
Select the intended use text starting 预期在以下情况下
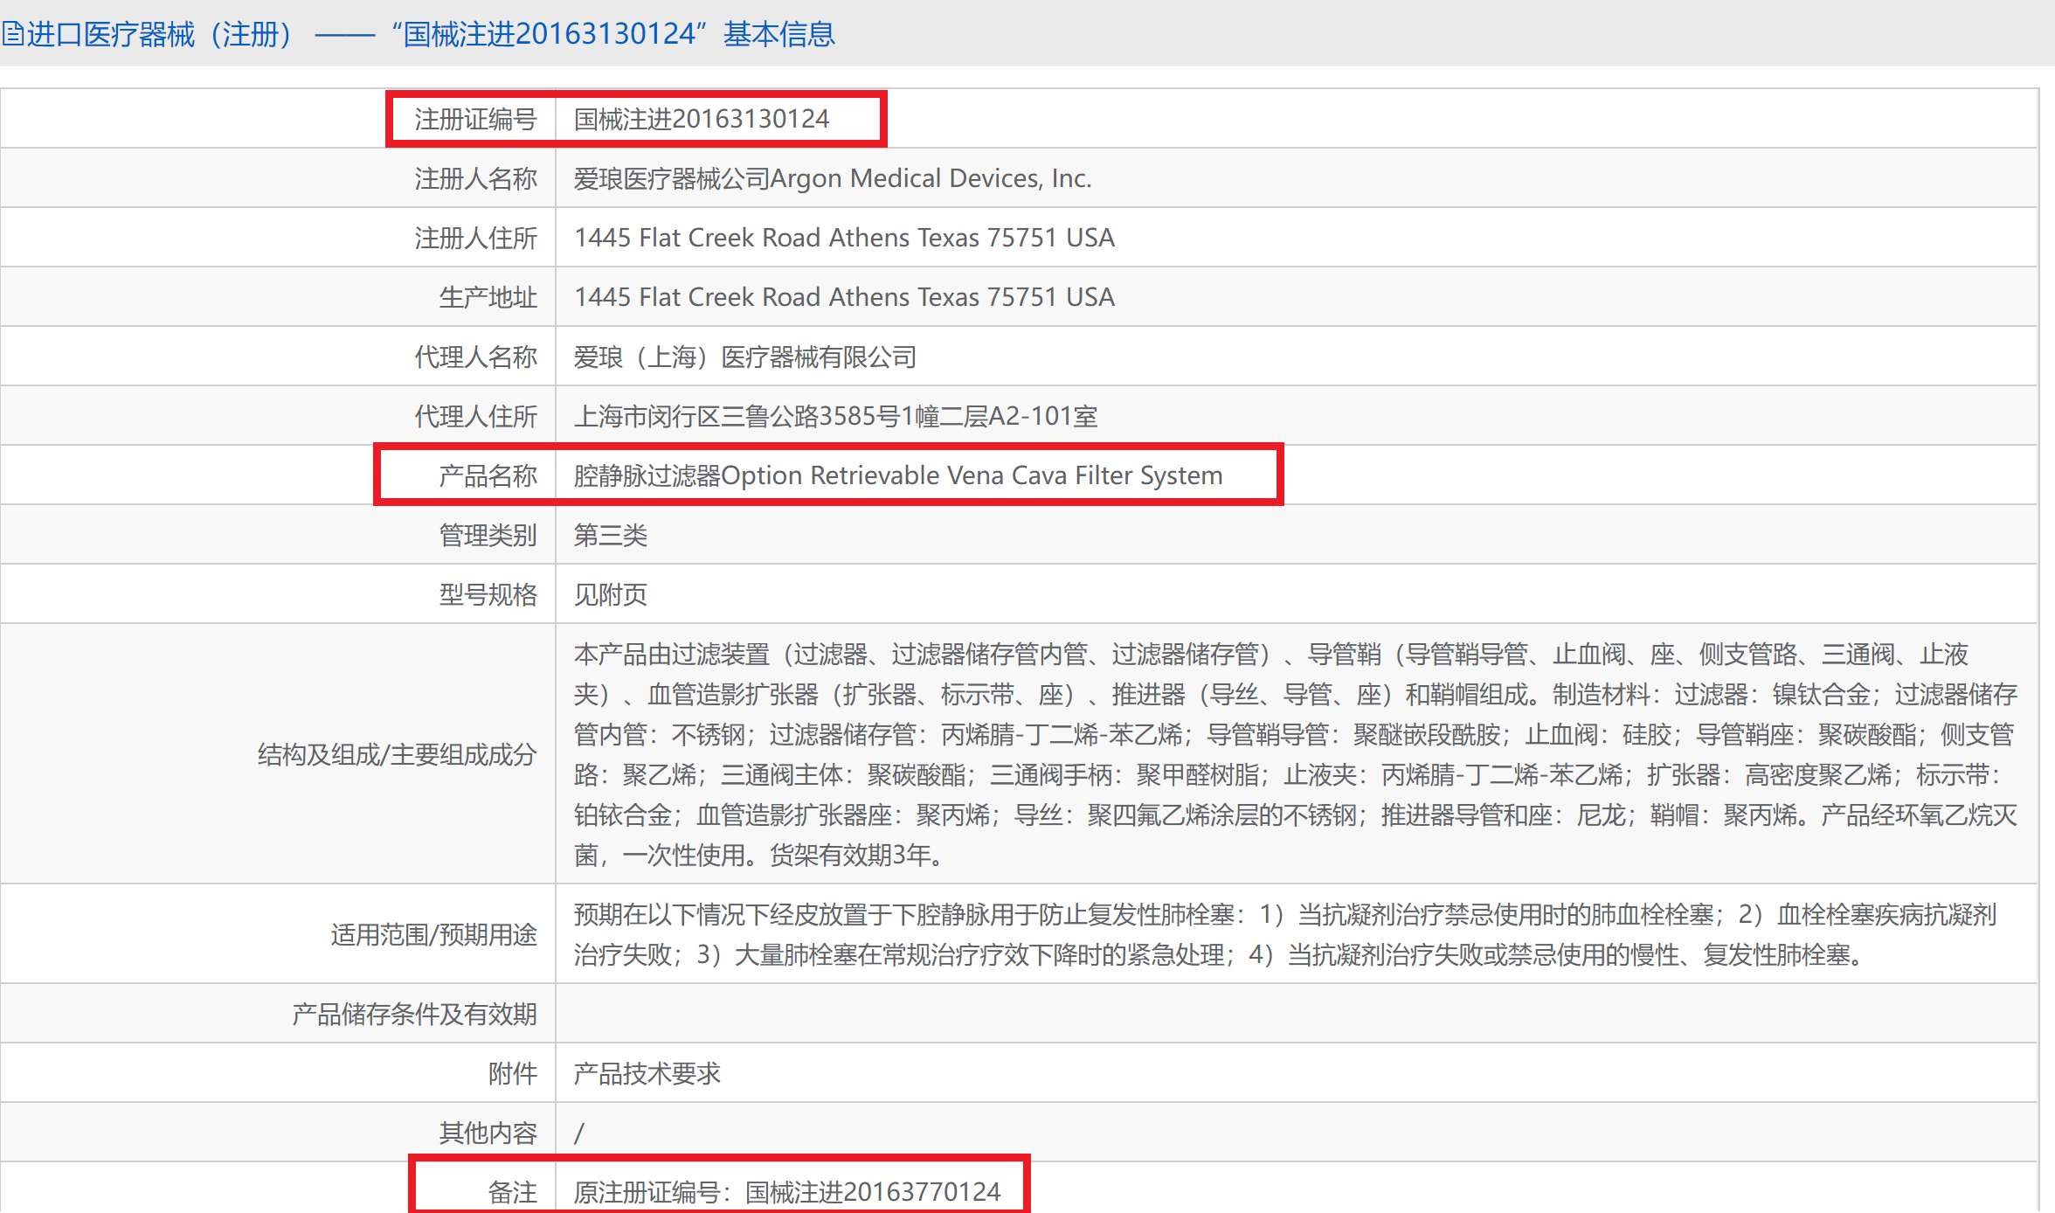(x=1285, y=934)
